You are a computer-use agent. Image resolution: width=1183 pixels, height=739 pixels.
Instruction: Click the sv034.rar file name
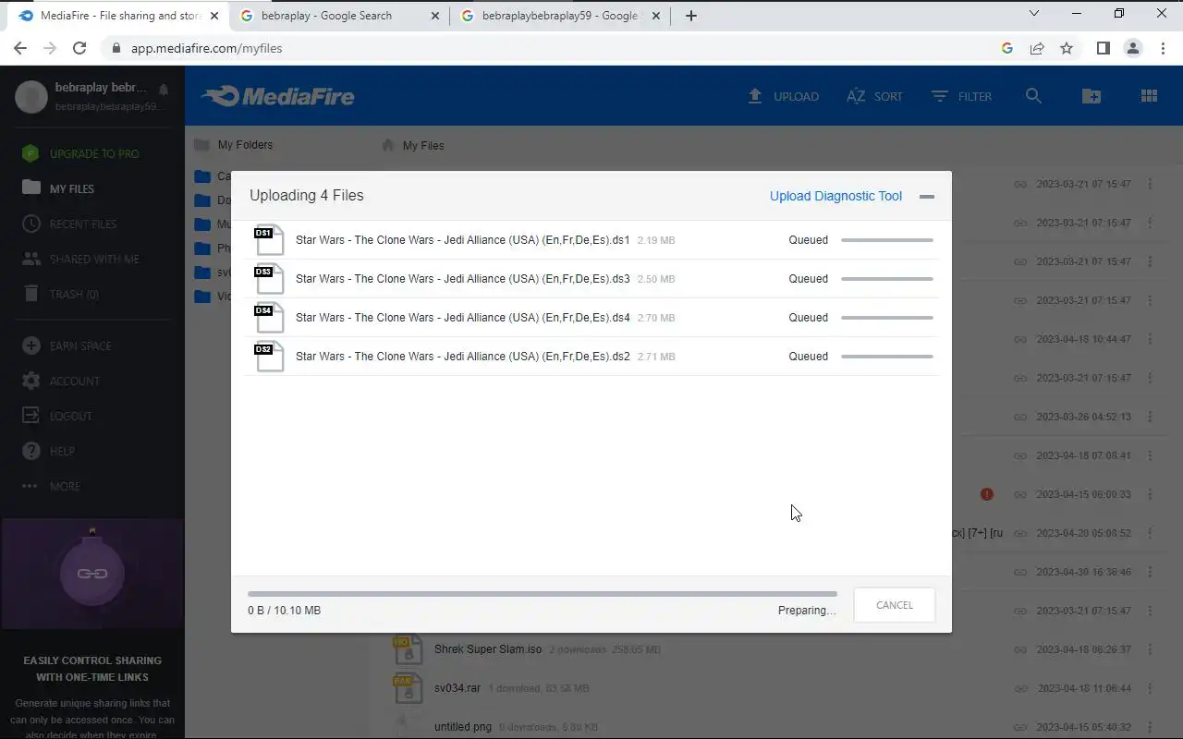click(457, 688)
